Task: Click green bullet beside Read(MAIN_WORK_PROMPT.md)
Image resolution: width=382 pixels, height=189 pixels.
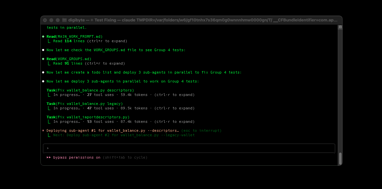Action: [x=43, y=37]
